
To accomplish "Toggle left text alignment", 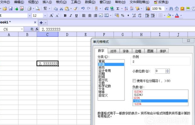I will coord(84,15).
